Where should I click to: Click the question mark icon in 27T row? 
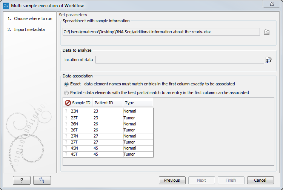(66, 142)
